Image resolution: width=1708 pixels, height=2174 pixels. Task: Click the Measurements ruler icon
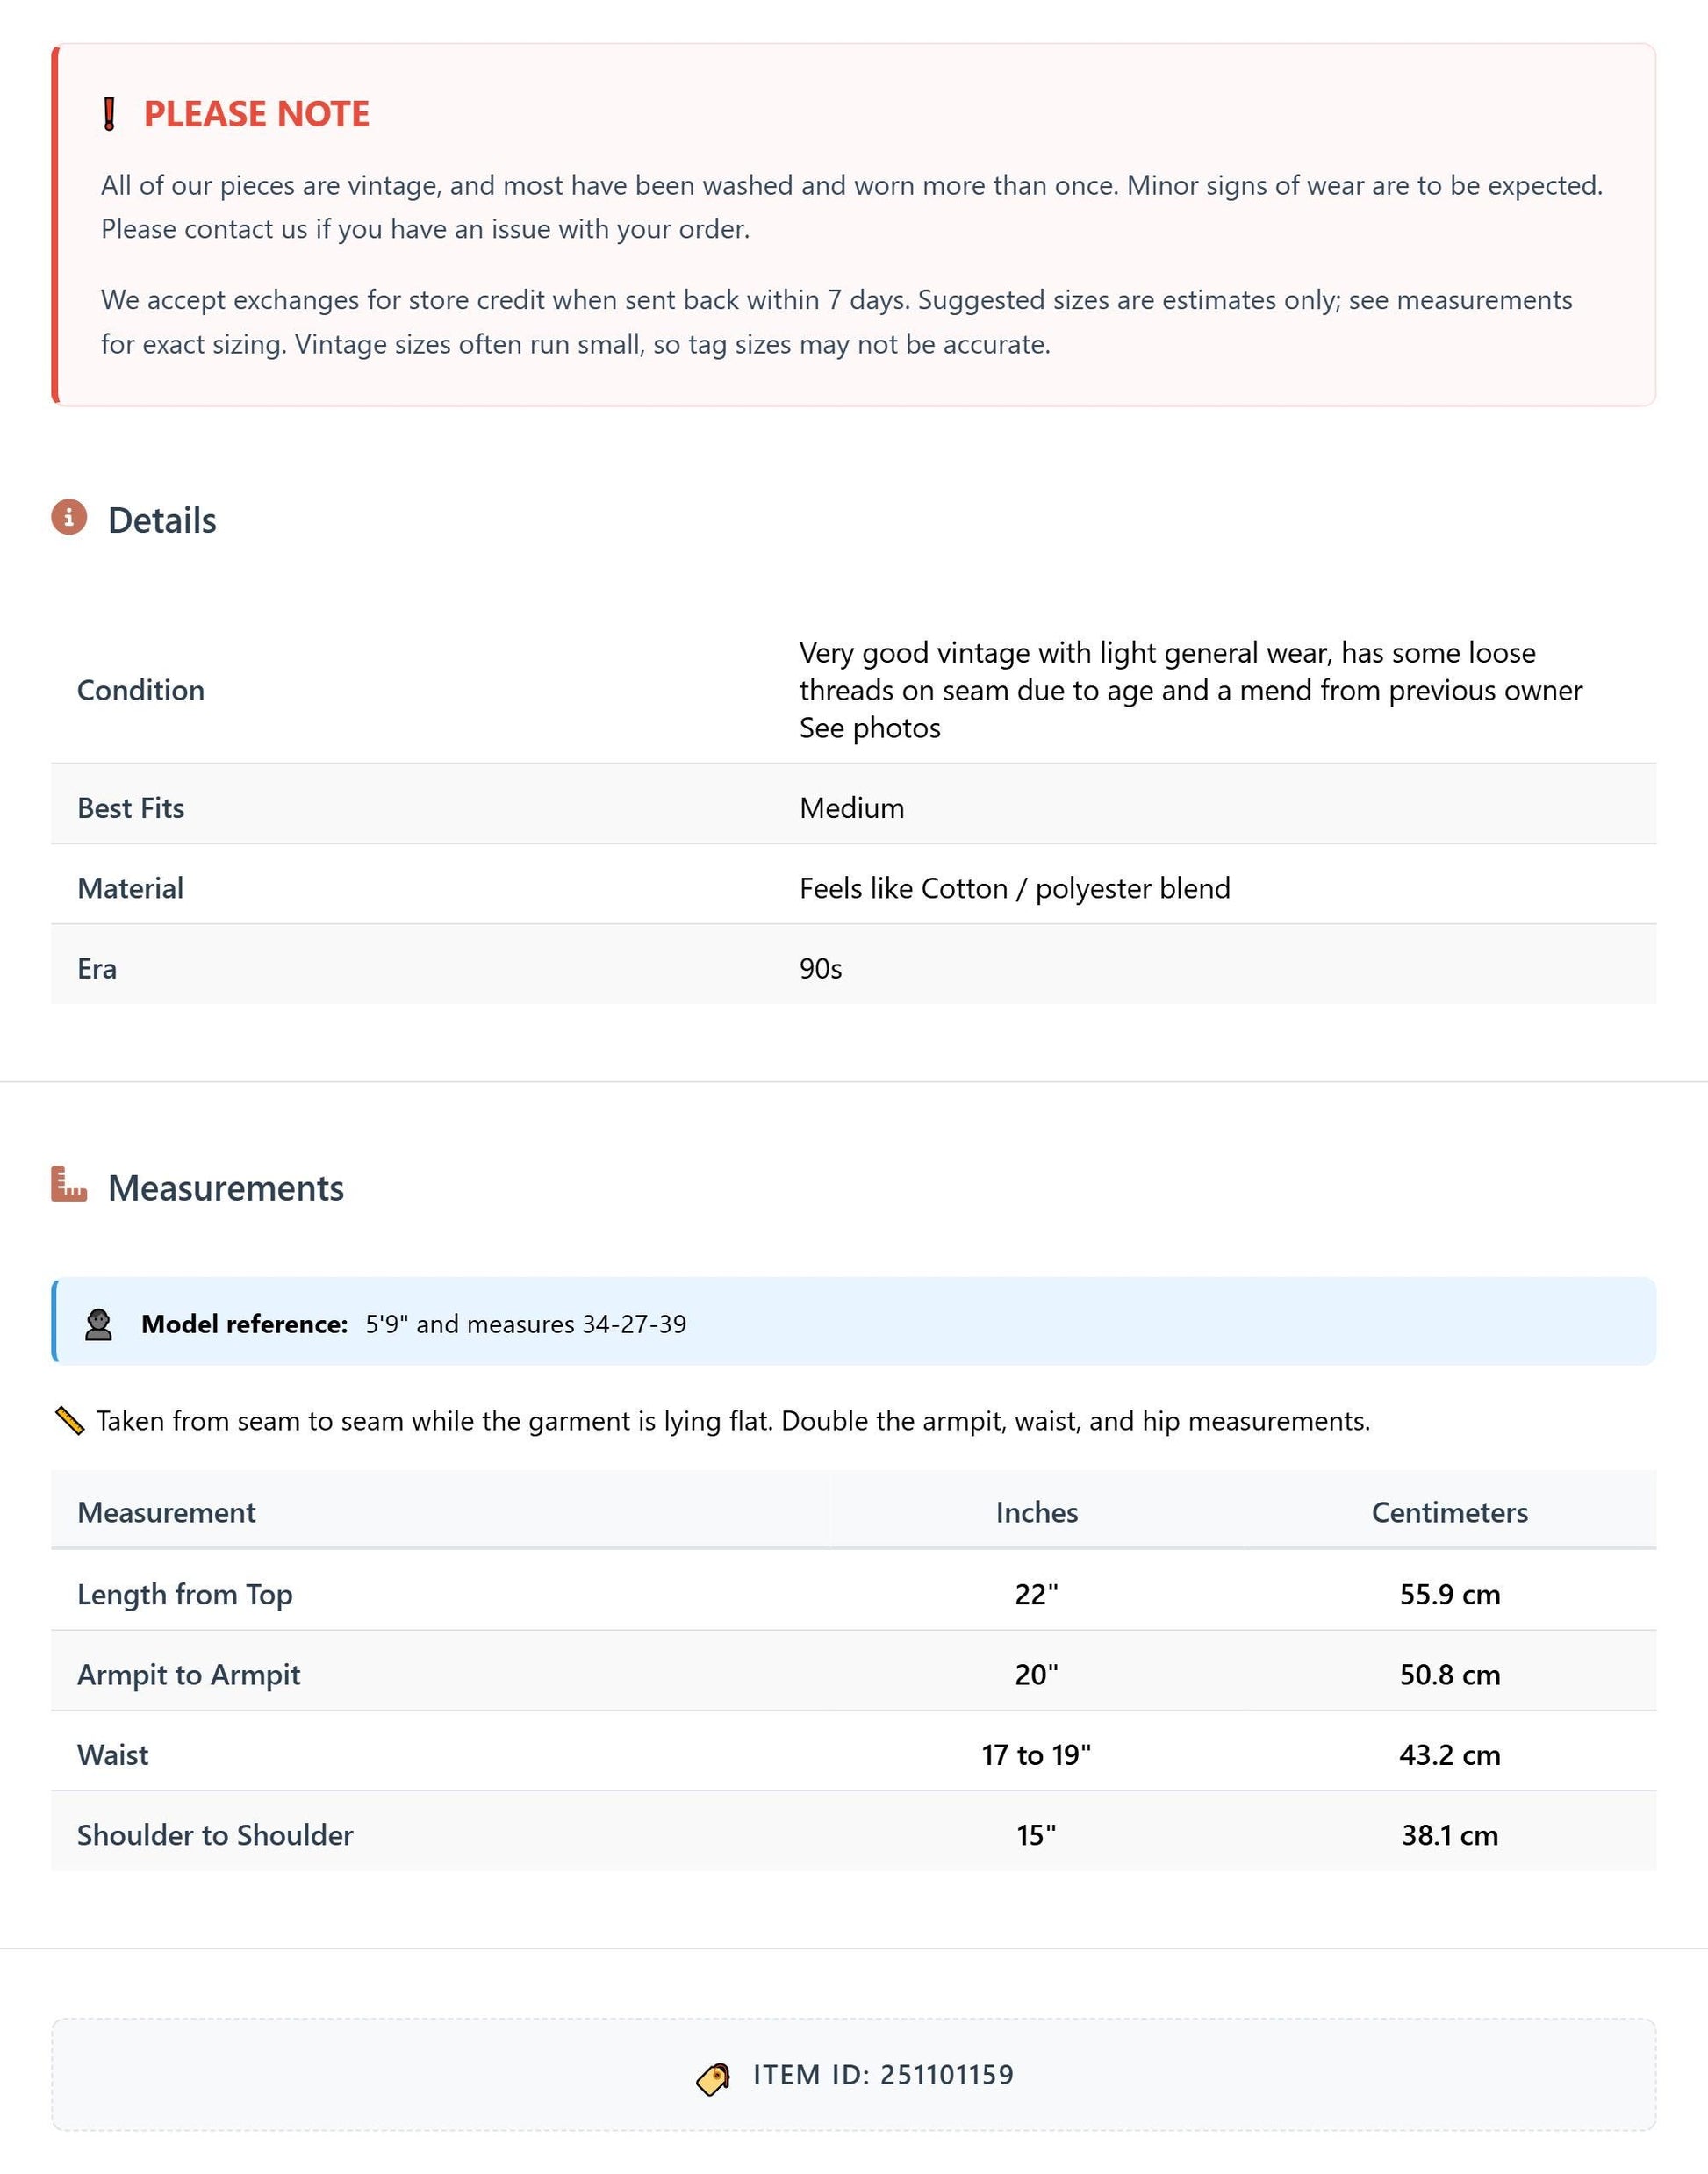[69, 1184]
